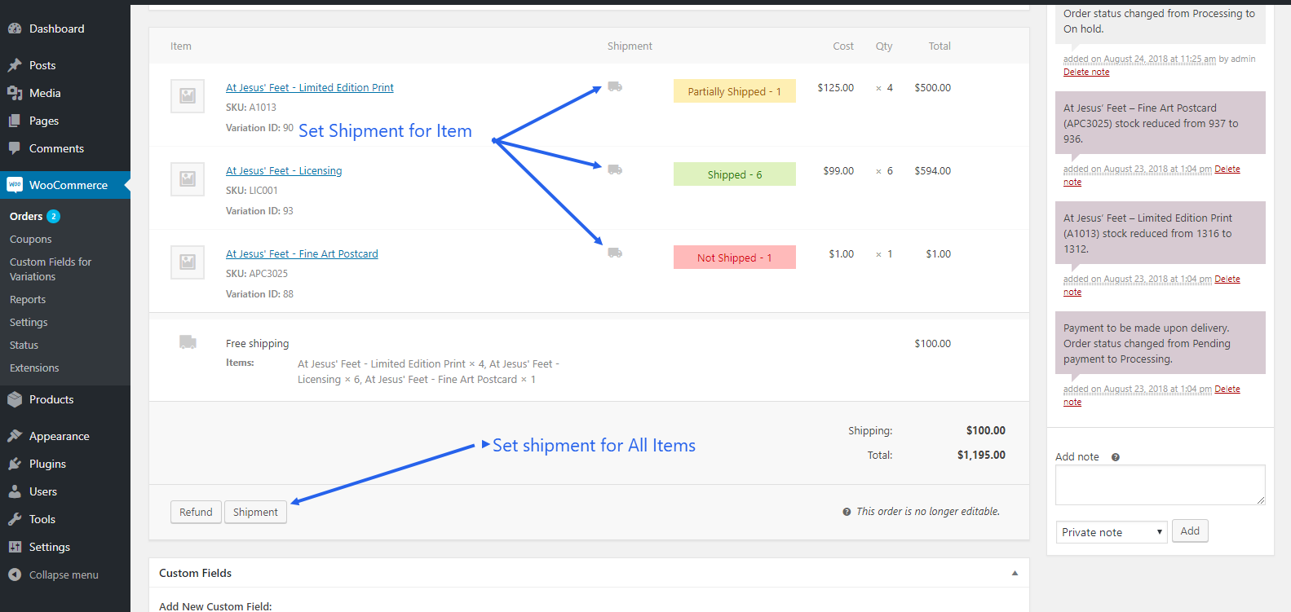The height and width of the screenshot is (612, 1291).
Task: Click the help icon beside 'no longer editable'
Action: pos(847,512)
